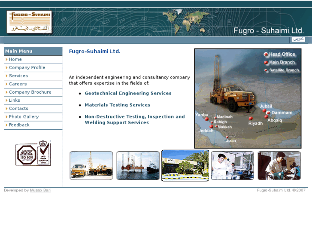Click the Rabigh satellite marker
Image resolution: width=312 pixels, height=234 pixels.
212,122
